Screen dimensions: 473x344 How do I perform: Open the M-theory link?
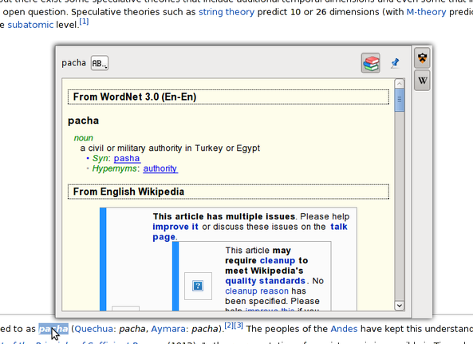[426, 12]
